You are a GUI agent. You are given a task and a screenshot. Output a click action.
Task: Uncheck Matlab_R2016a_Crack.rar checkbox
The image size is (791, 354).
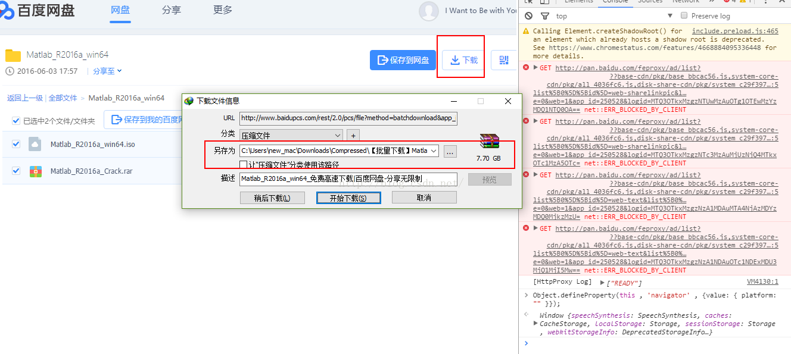tap(16, 171)
